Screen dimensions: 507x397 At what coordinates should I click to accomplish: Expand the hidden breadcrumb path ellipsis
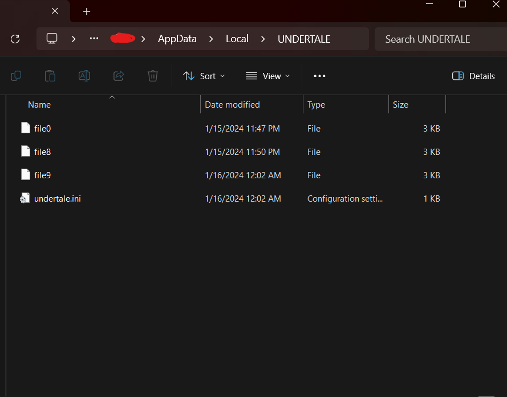pyautogui.click(x=94, y=38)
